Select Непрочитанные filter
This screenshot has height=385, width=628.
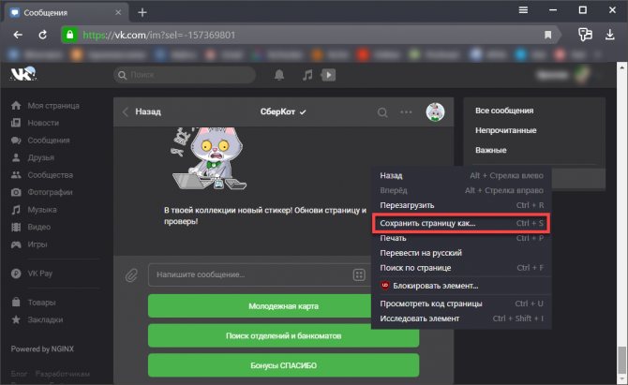(505, 130)
